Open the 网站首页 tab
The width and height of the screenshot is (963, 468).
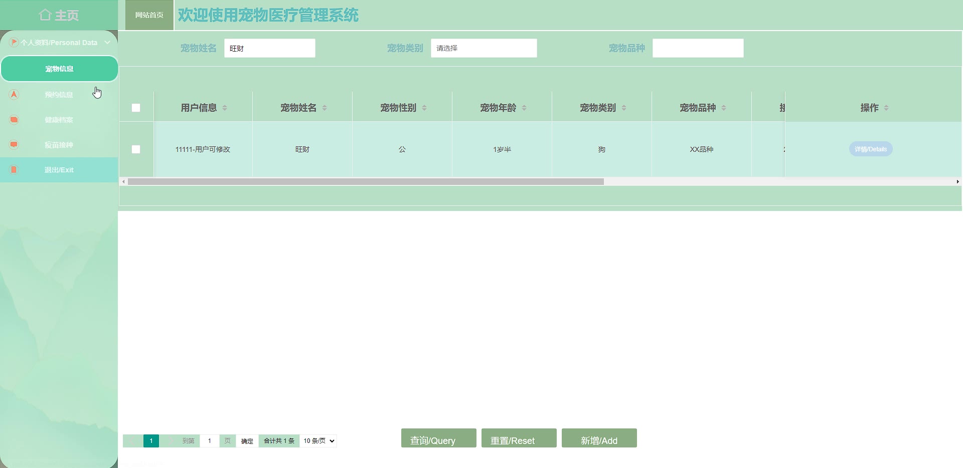(x=149, y=15)
